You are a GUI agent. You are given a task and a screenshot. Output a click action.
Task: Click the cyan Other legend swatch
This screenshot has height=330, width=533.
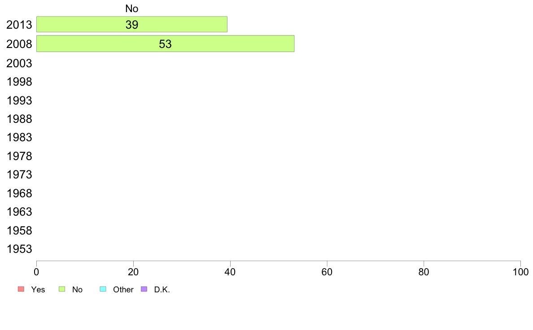point(103,289)
